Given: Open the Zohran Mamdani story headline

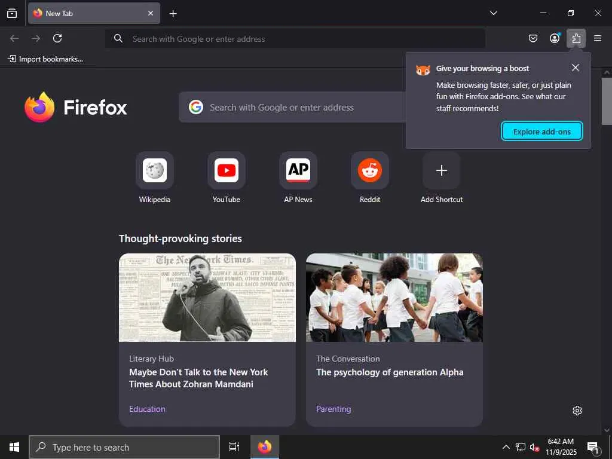Looking at the screenshot, I should click(198, 378).
